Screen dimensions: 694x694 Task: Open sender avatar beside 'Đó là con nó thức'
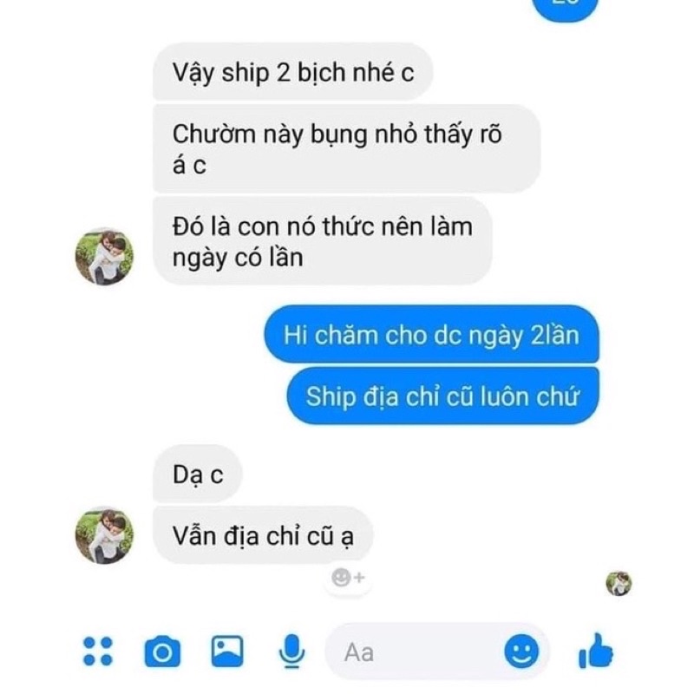[104, 257]
